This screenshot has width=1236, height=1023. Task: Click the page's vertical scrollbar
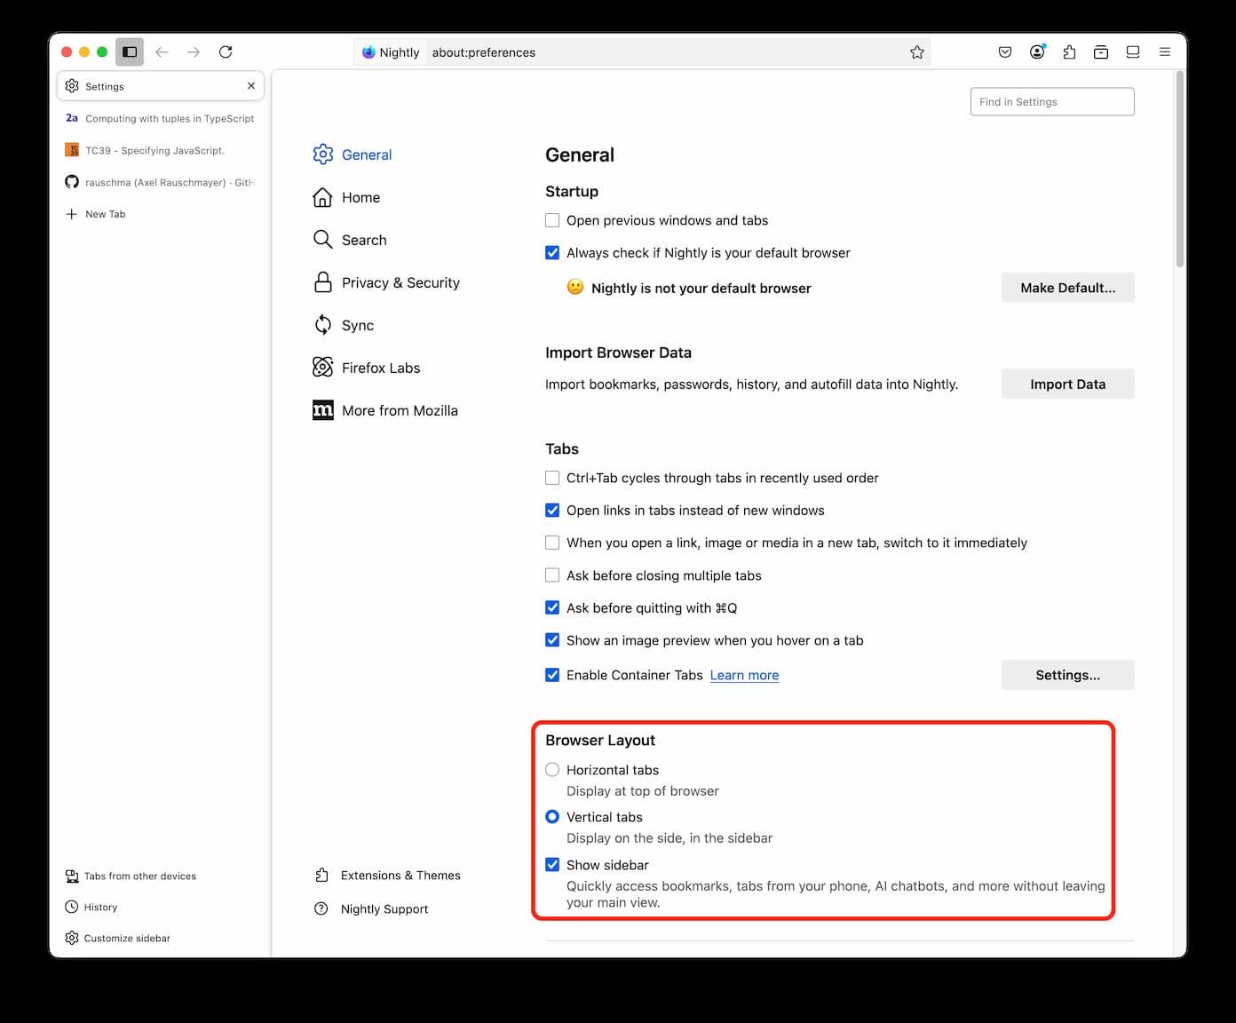(1180, 169)
